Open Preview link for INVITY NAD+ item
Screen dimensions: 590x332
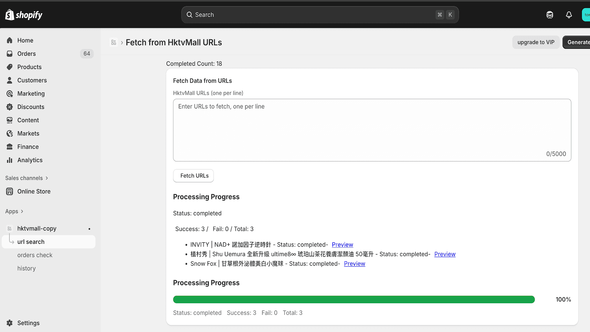click(x=342, y=245)
